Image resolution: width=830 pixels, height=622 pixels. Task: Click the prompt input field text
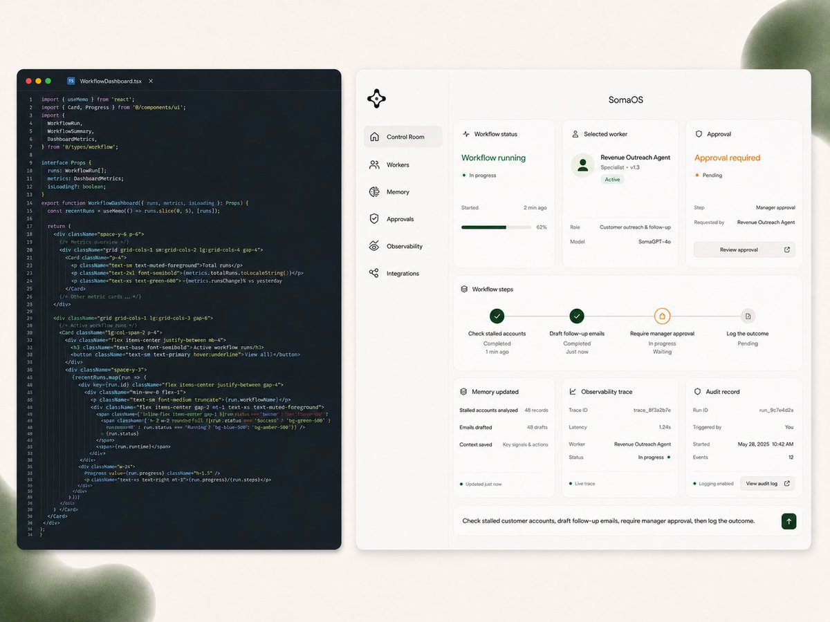point(609,521)
